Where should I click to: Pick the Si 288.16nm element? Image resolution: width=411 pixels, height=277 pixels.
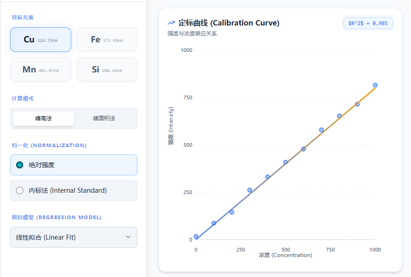(107, 70)
